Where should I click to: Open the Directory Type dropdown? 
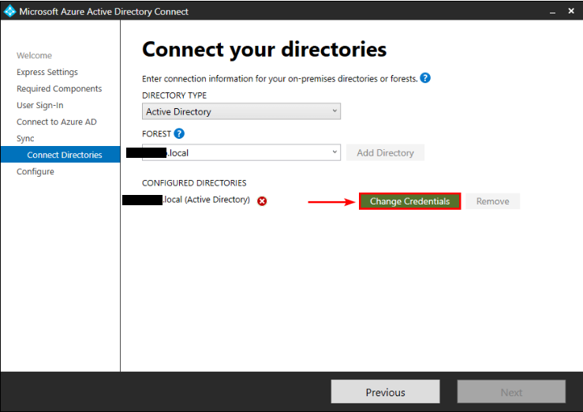241,111
